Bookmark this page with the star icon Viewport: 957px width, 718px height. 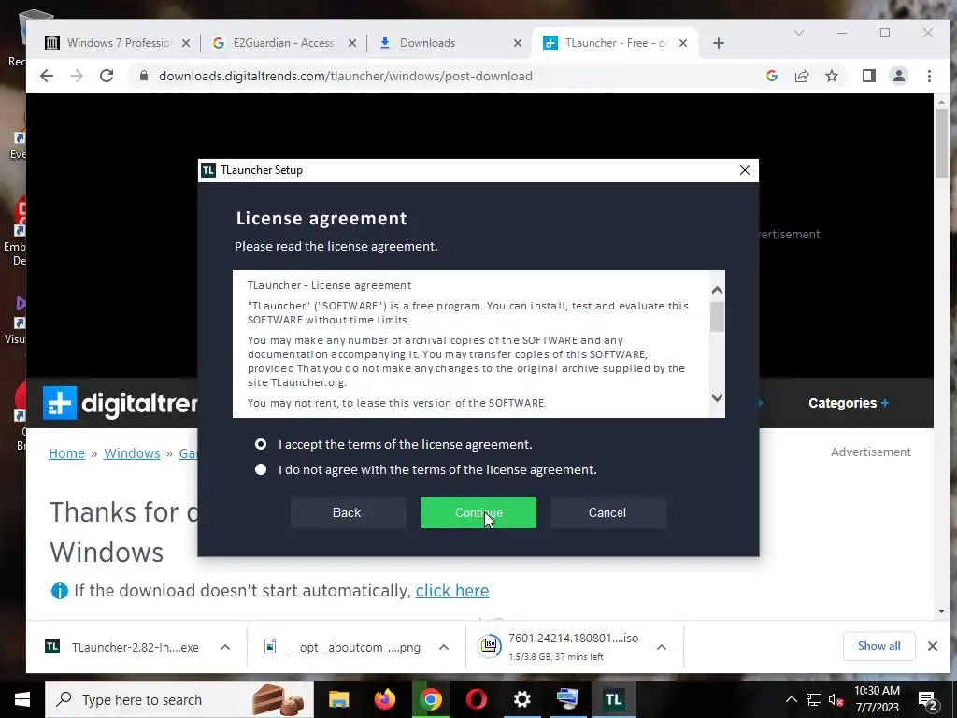click(x=832, y=76)
